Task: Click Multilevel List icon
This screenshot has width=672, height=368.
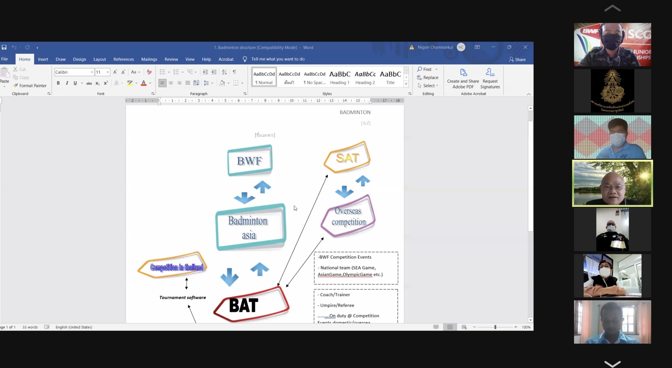Action: (x=190, y=72)
